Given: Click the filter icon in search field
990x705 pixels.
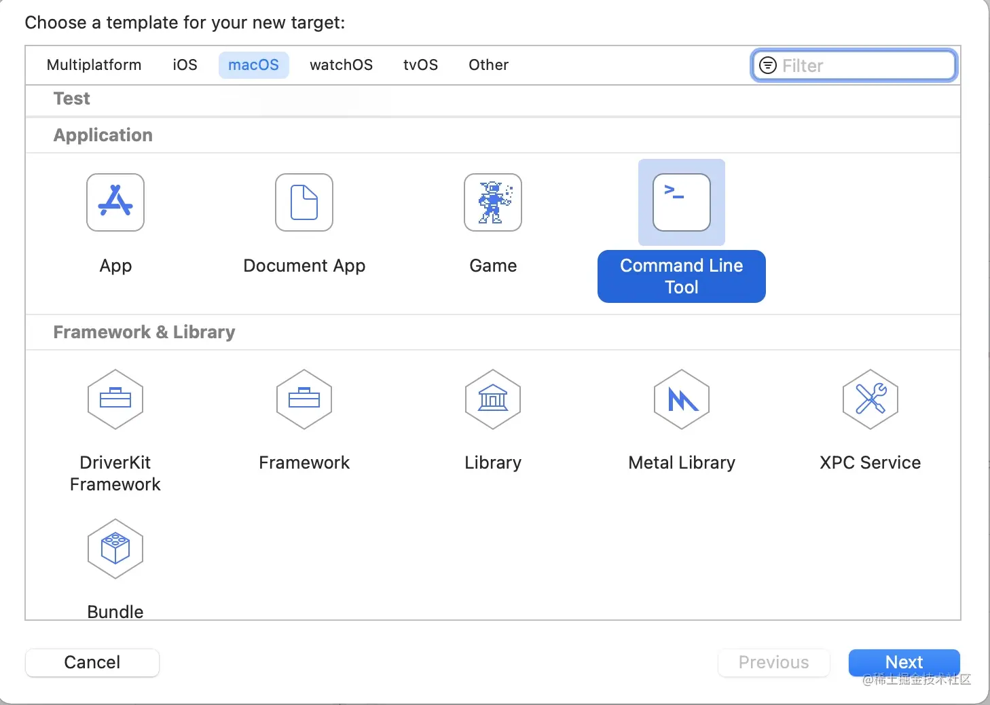Looking at the screenshot, I should 767,65.
